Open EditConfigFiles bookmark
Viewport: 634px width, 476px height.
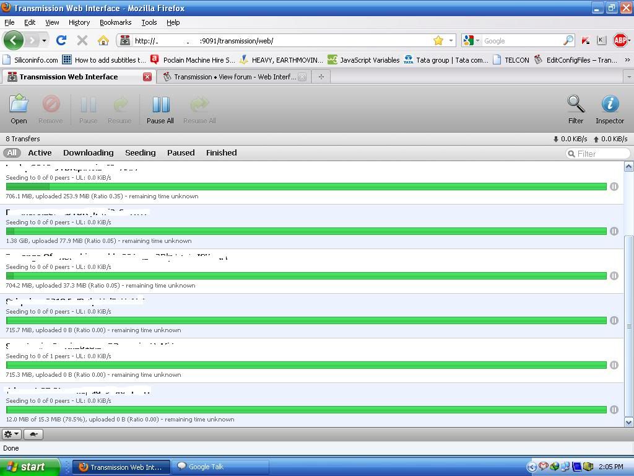tap(576, 60)
